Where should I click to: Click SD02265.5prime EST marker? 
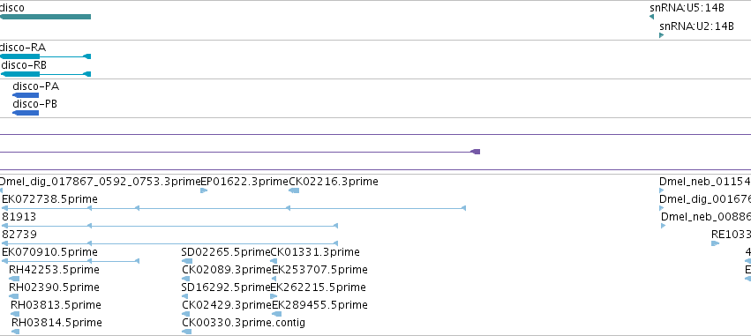tap(187, 261)
